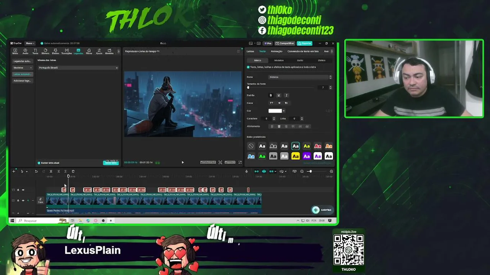Click the player options menu icon

pos(238,51)
